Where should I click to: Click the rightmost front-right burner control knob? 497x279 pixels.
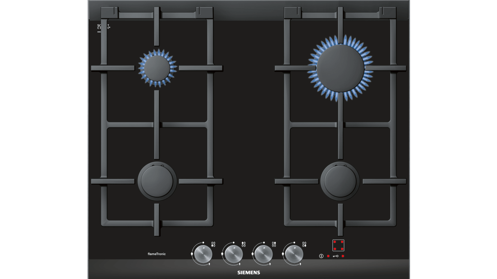pos(294,254)
